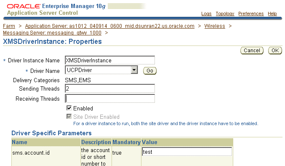Screen dimensions: 285x166
Task: Click the sms.account.id parameter name
Action: (x=31, y=153)
